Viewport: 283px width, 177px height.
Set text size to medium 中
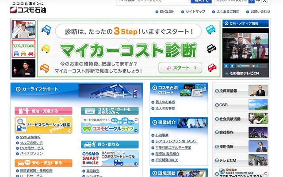pyautogui.click(x=258, y=1)
